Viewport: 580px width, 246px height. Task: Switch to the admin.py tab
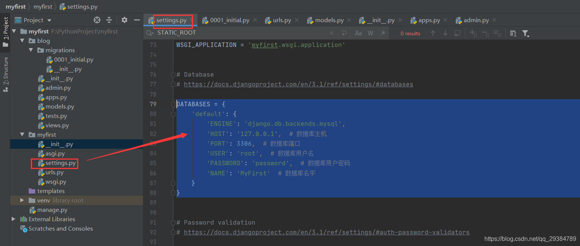[477, 20]
